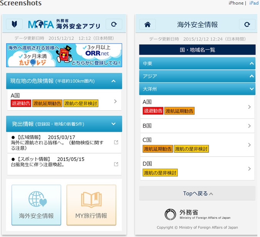
Task: Open 海外安全情報 globe button
Action: (x=36, y=205)
